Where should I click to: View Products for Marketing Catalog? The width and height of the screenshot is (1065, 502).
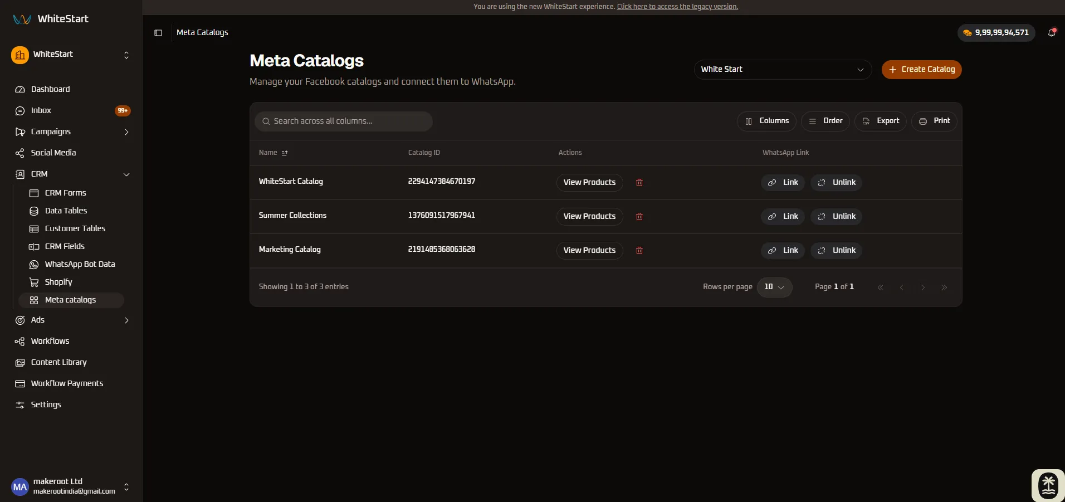589,251
